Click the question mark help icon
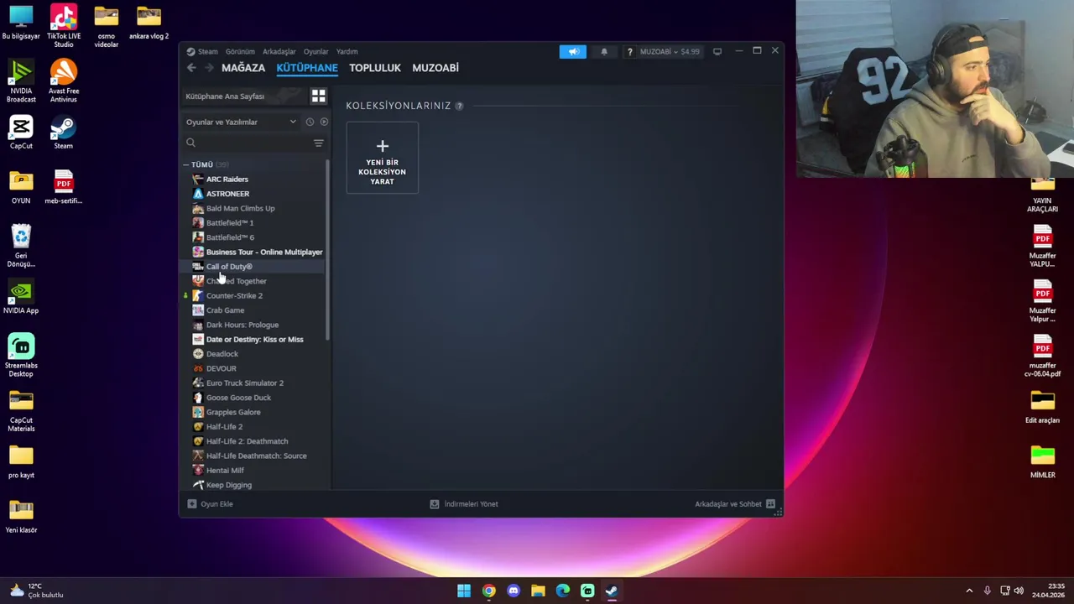Screen dimensions: 1074x604 click(x=629, y=52)
